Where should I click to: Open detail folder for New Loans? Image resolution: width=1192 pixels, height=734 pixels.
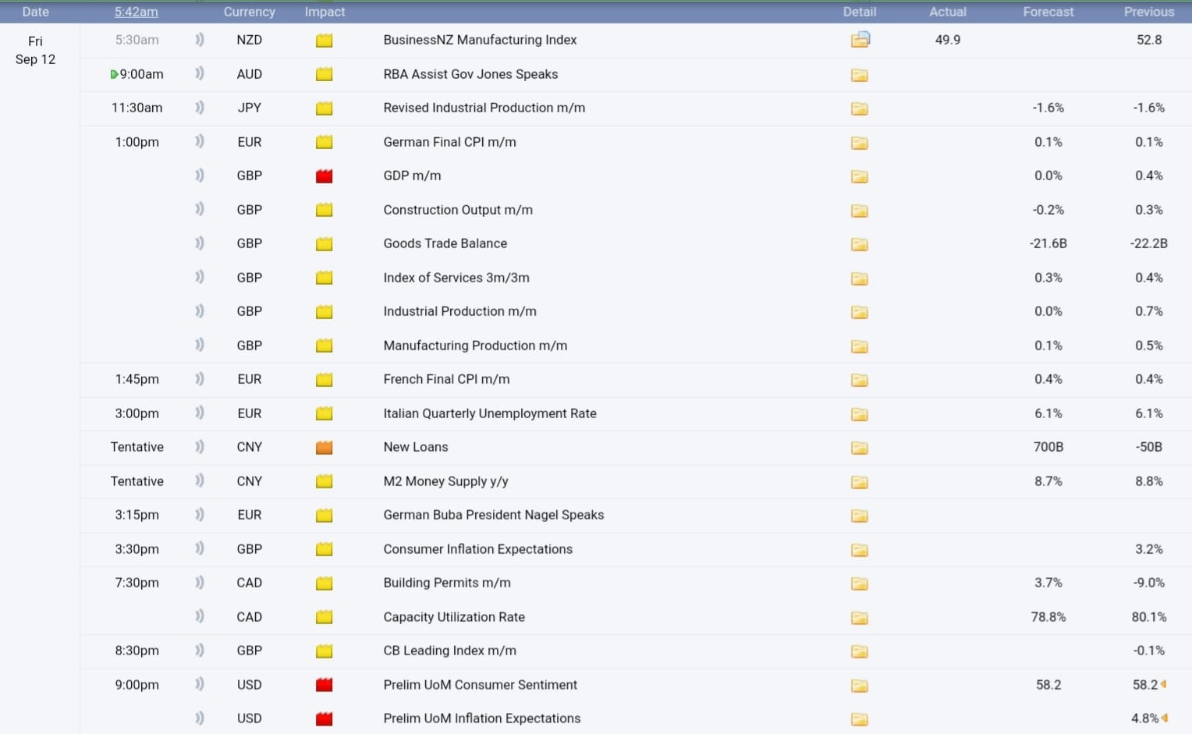click(859, 448)
